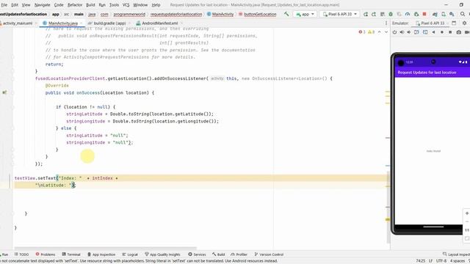The image size is (470, 264).
Task: Click the Profile app gauge icon
Action: click(x=408, y=14)
